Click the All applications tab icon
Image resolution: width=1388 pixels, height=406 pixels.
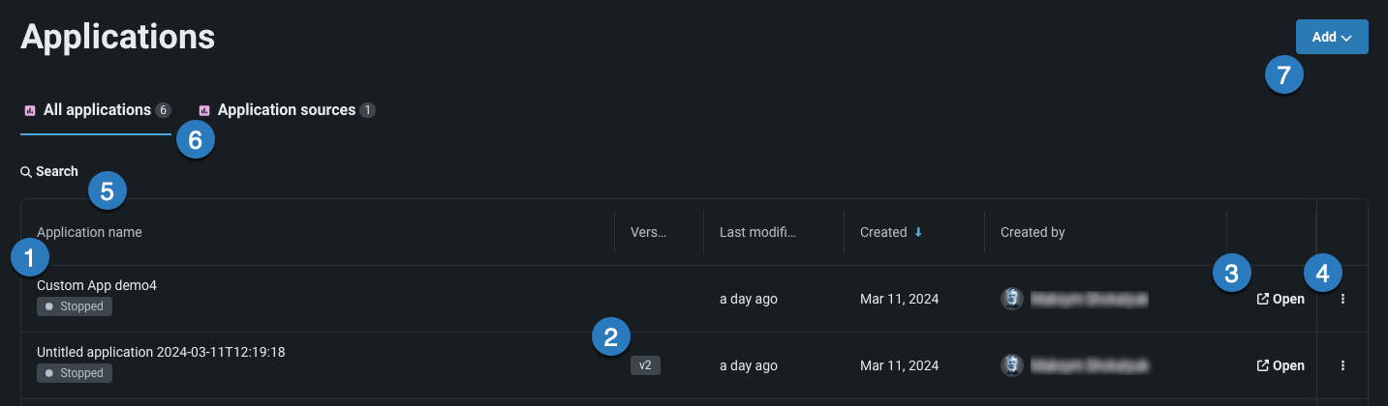click(x=30, y=110)
